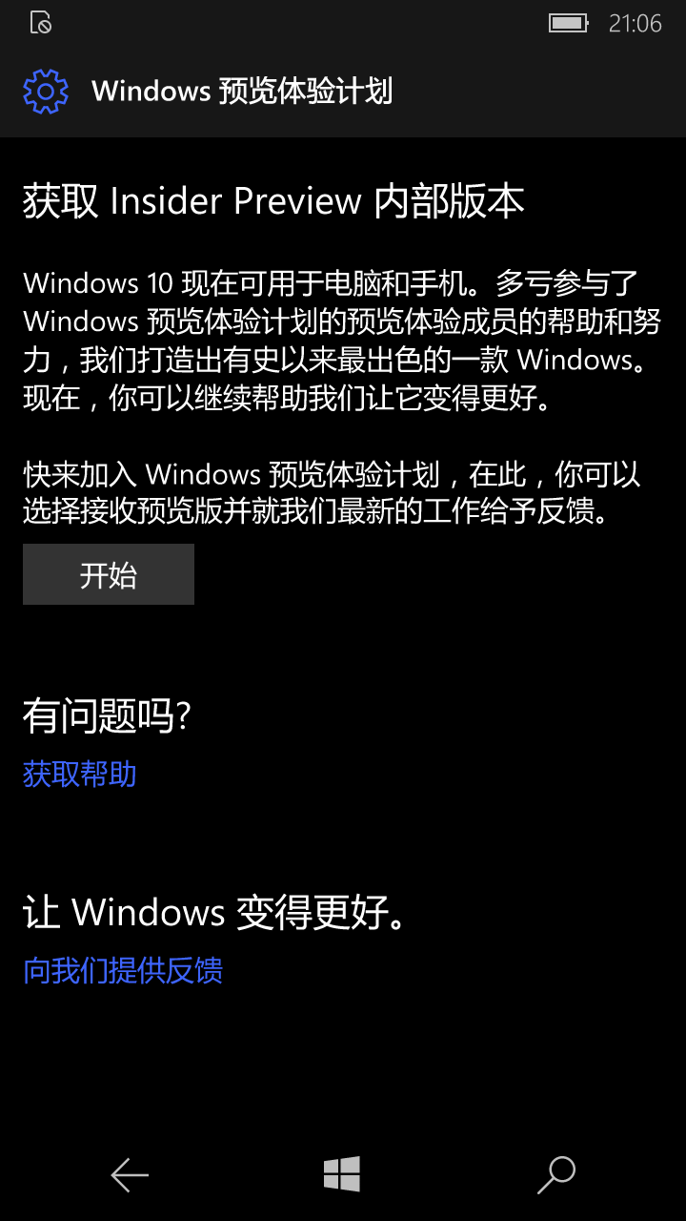This screenshot has width=686, height=1221.
Task: Tap the line 现在，你可以继续帮助我们让它变得更好
Action: pyautogui.click(x=288, y=398)
